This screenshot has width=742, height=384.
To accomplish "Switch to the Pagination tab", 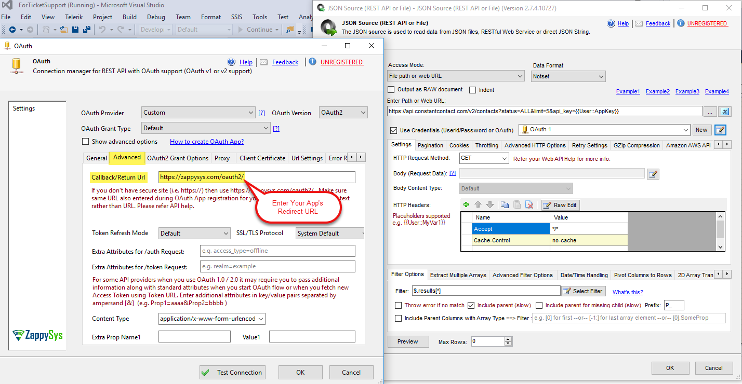I will pos(430,145).
